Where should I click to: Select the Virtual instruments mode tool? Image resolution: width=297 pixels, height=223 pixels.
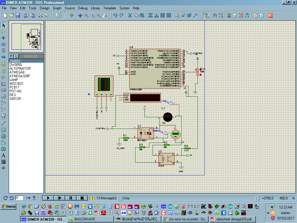click(x=3, y=116)
